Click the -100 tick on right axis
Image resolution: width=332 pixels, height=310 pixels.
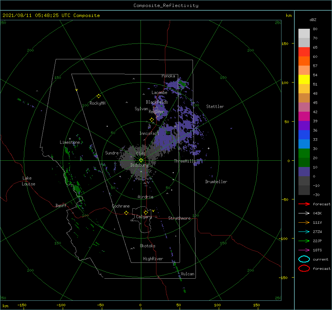click(x=284, y=238)
